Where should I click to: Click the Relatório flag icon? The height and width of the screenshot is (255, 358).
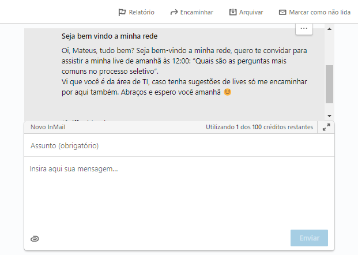pyautogui.click(x=122, y=12)
